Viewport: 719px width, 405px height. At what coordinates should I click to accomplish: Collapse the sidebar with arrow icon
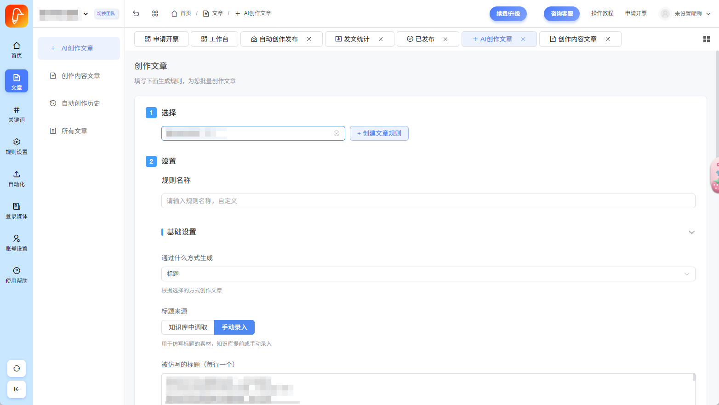point(17,389)
